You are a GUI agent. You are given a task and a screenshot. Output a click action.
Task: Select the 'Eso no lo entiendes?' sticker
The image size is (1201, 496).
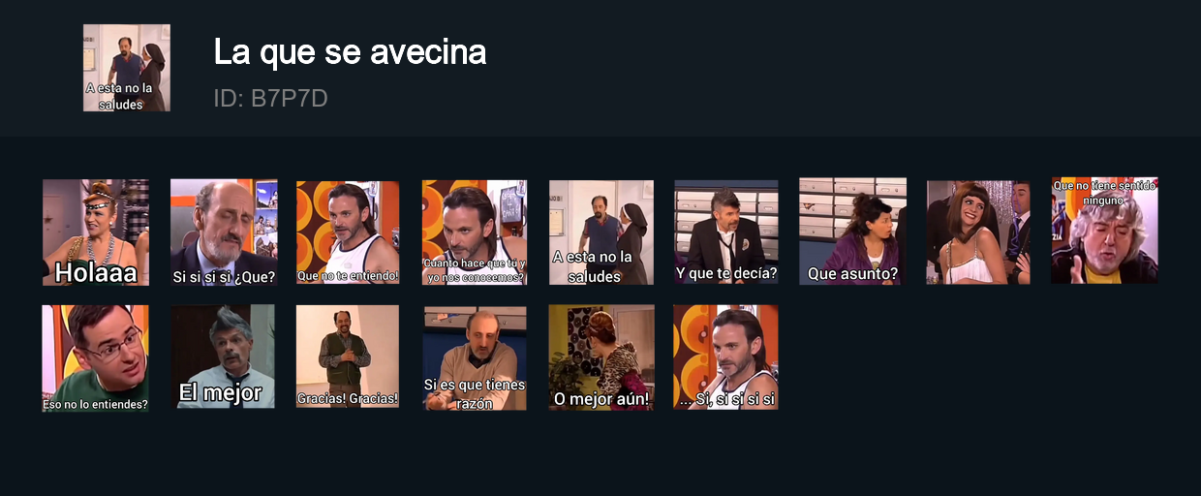(96, 358)
